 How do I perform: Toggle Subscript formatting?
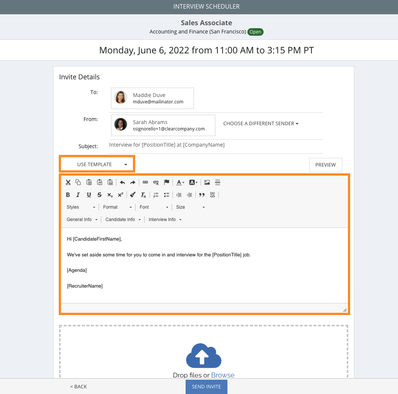coord(110,195)
